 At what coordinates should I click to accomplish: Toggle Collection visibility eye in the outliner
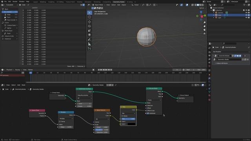(246, 10)
